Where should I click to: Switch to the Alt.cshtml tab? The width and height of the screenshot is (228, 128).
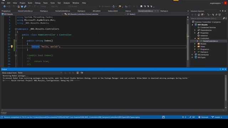pyautogui.click(x=97, y=11)
